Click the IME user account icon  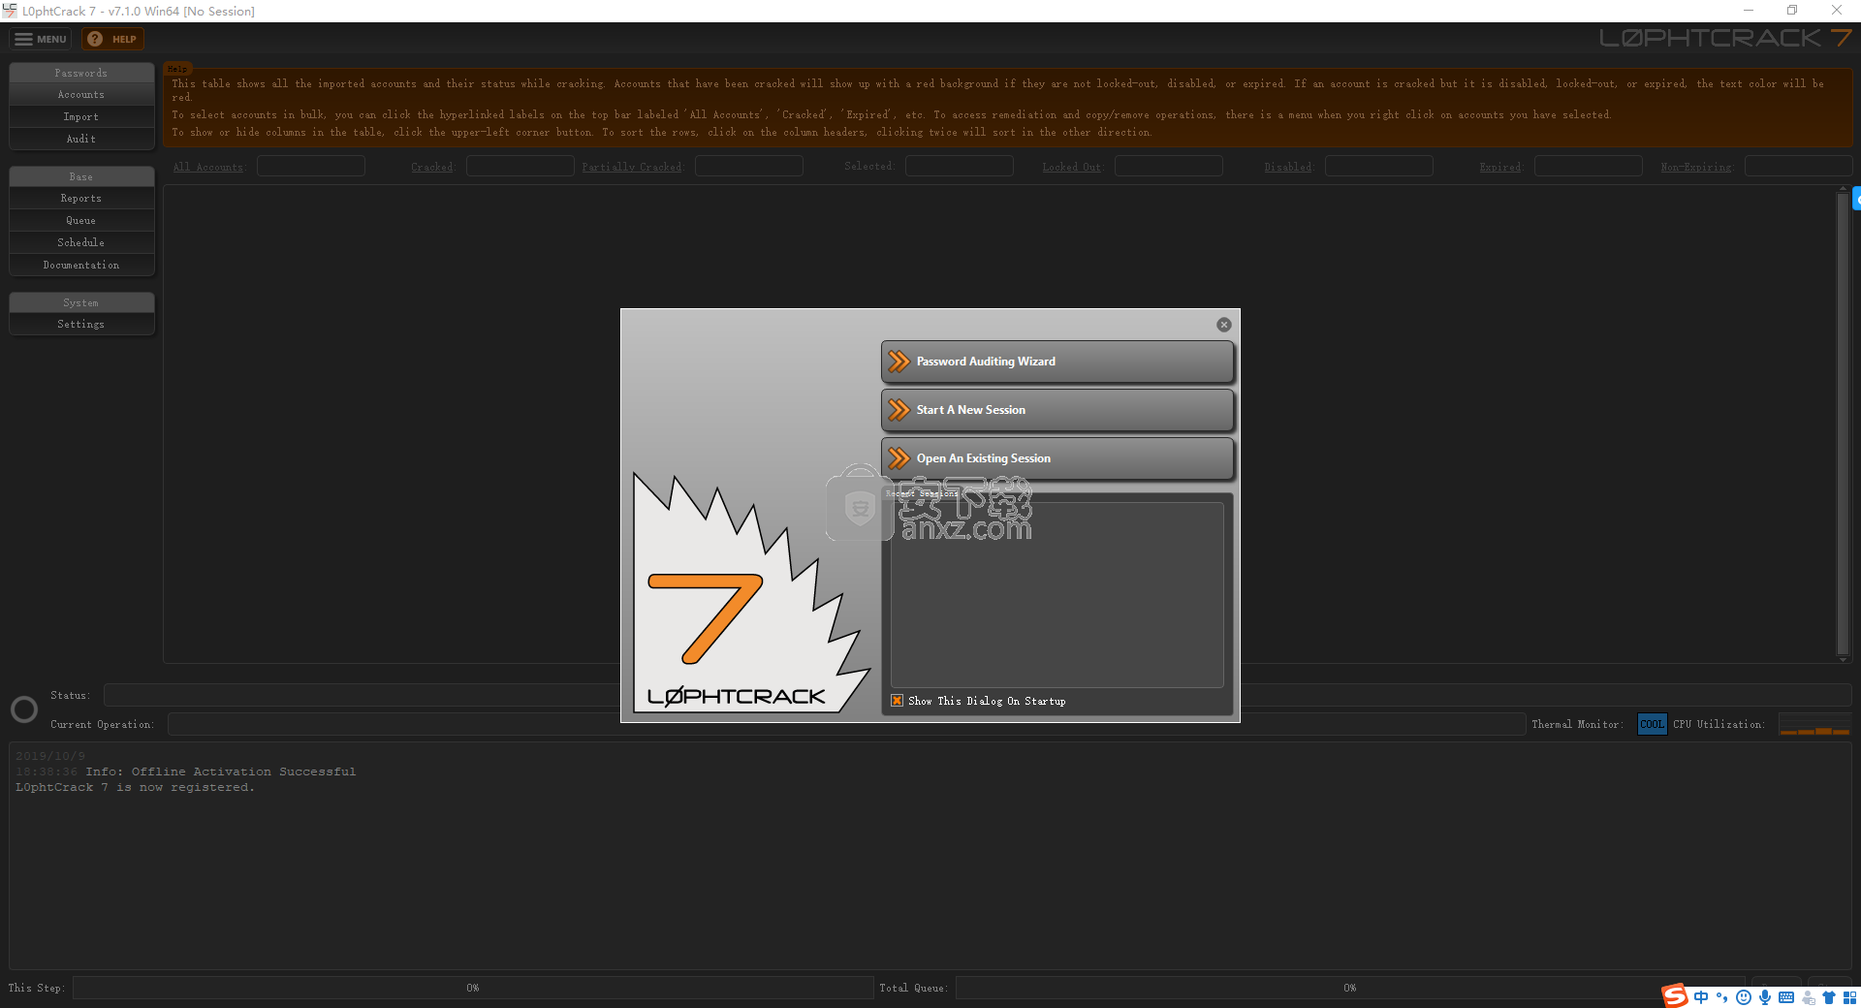tap(1808, 997)
